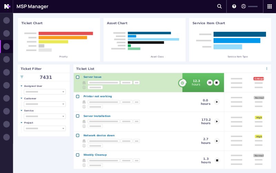Open search with the magnifier icon
Screen dimensions: 276x173
(x=219, y=6)
